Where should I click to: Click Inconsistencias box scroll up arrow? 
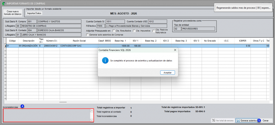pyautogui.click(x=92, y=111)
